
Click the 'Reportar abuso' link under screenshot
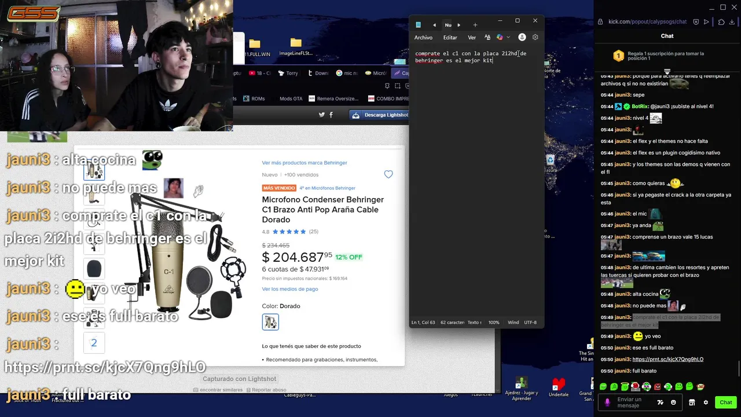266,390
